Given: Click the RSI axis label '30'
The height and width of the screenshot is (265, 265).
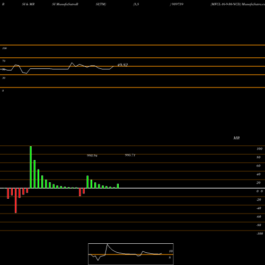Looking at the screenshot, I should (4, 78).
